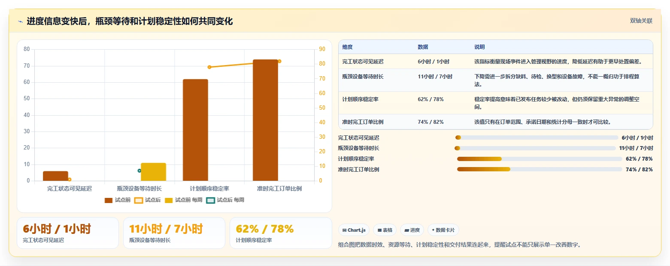Click table cell 11小时 / 7小时
The width and height of the screenshot is (670, 266).
435,77
